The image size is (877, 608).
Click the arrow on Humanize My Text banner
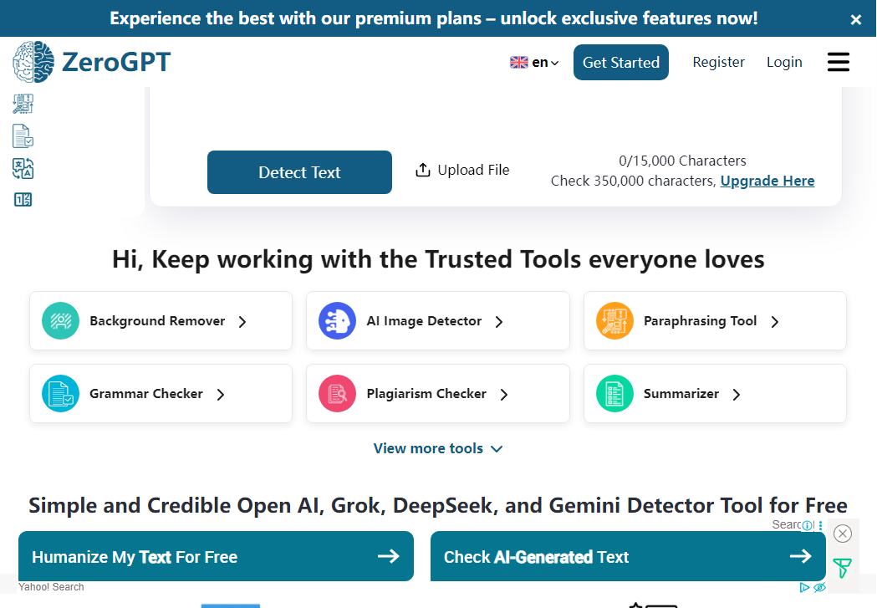pos(388,556)
